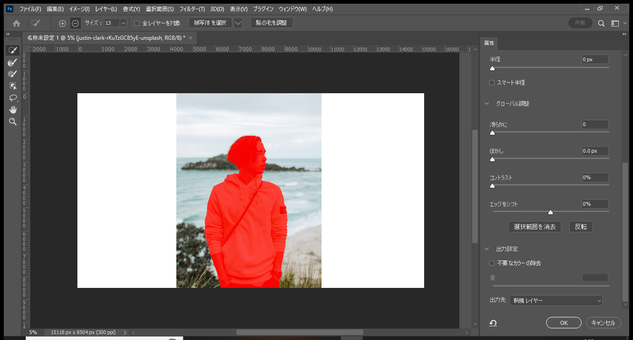
Task: Click the 反転 button to invert selection
Action: [580, 226]
